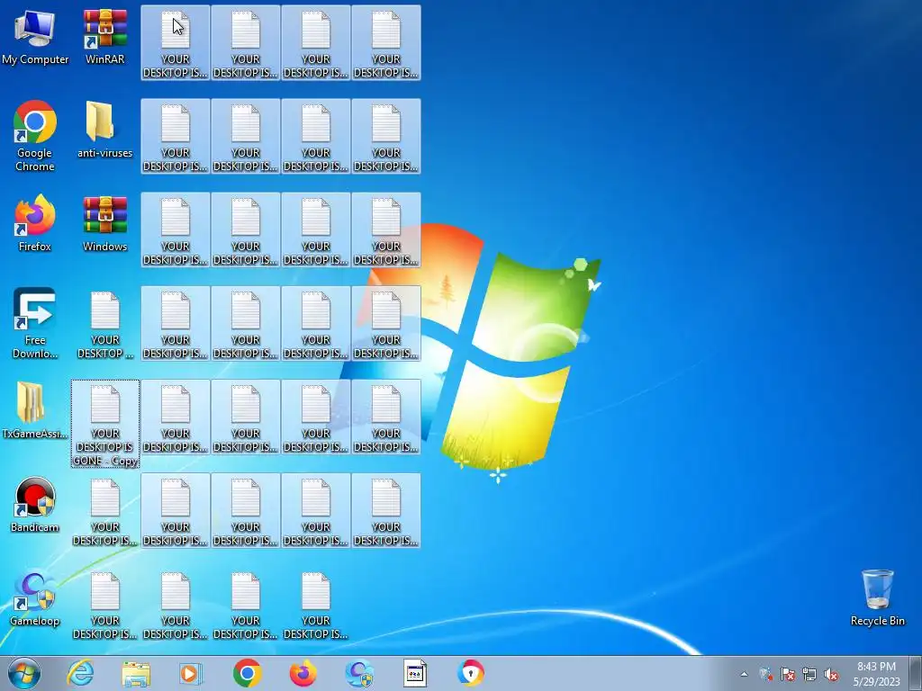Select the YOUR DESKTOP IS GONE - Copy file

105,425
